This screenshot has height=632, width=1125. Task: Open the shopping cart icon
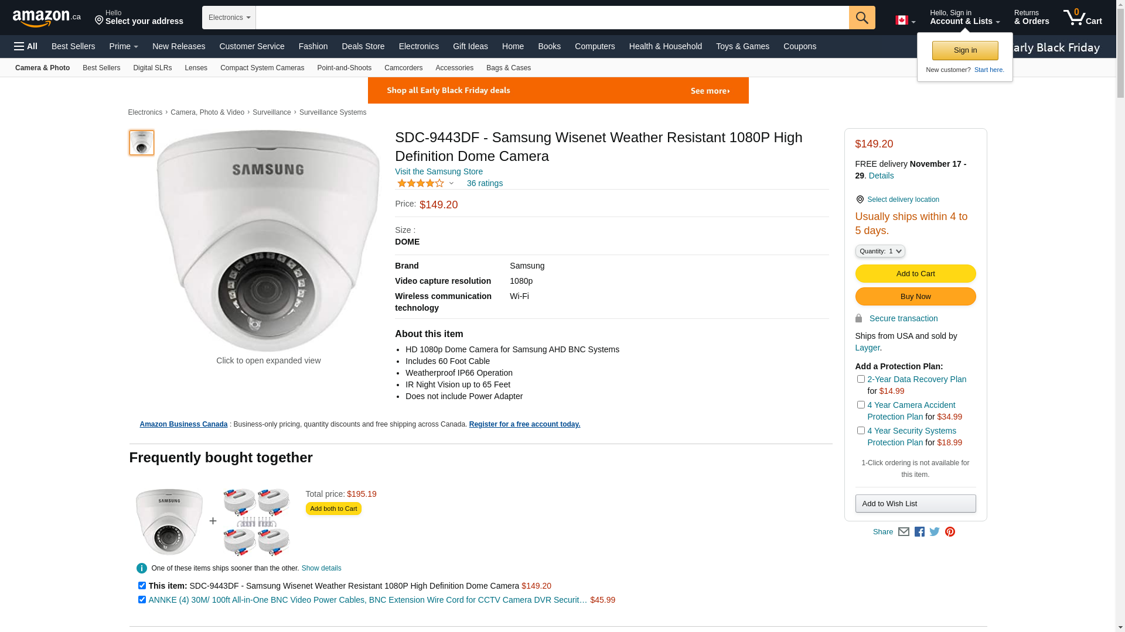(x=1082, y=18)
